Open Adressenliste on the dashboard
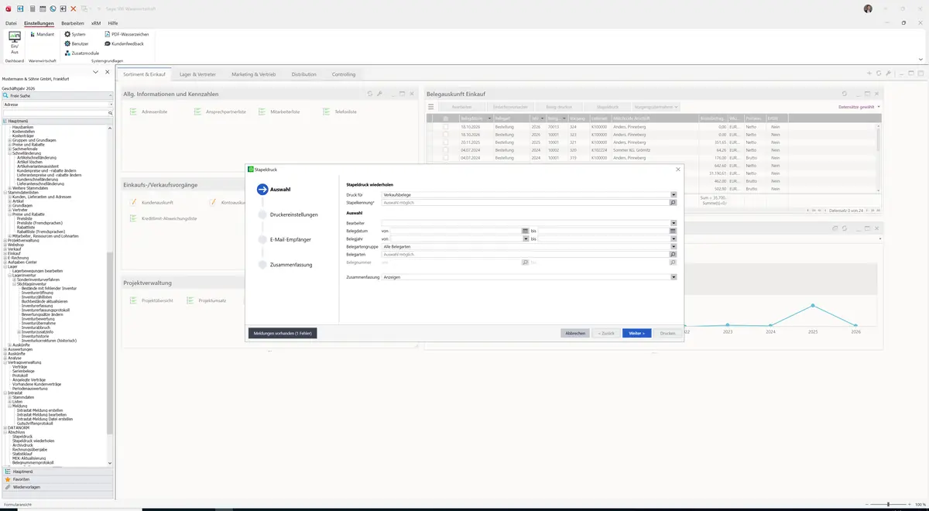 point(149,112)
